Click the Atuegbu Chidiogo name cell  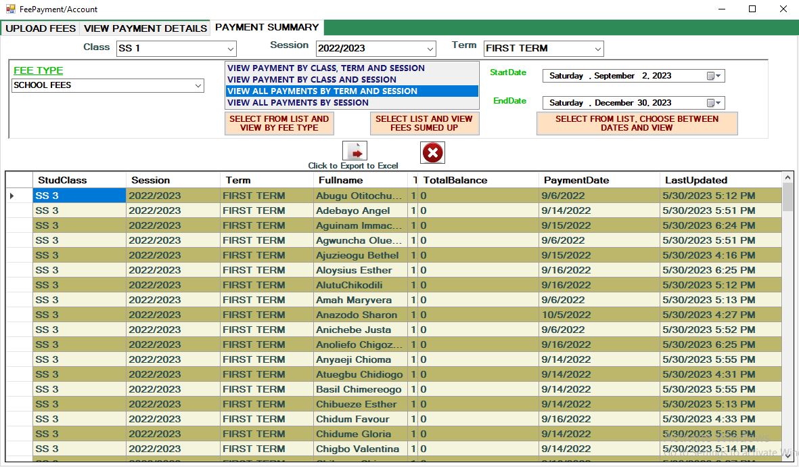(361, 374)
